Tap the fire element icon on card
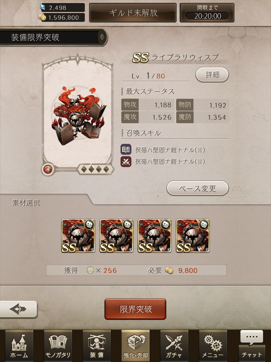Viewport: 271px width, 362px height. 48,169
